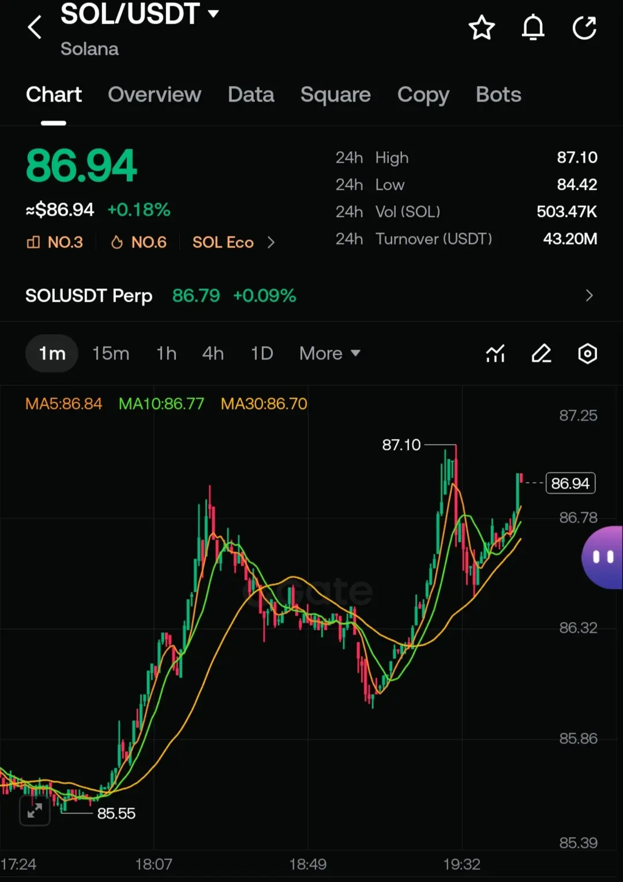Tap the 87.10 high marker on chart
Viewport: 623px width, 882px height.
401,445
